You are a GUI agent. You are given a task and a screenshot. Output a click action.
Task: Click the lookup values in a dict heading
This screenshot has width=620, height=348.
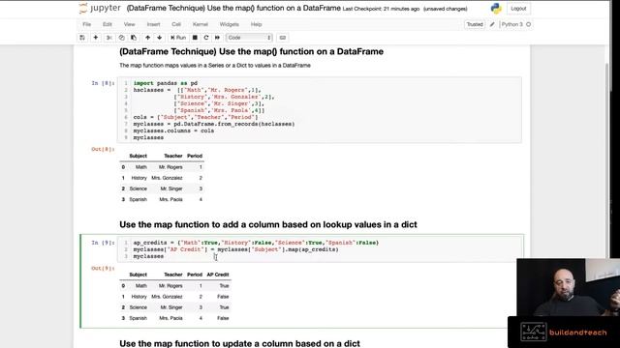(268, 224)
